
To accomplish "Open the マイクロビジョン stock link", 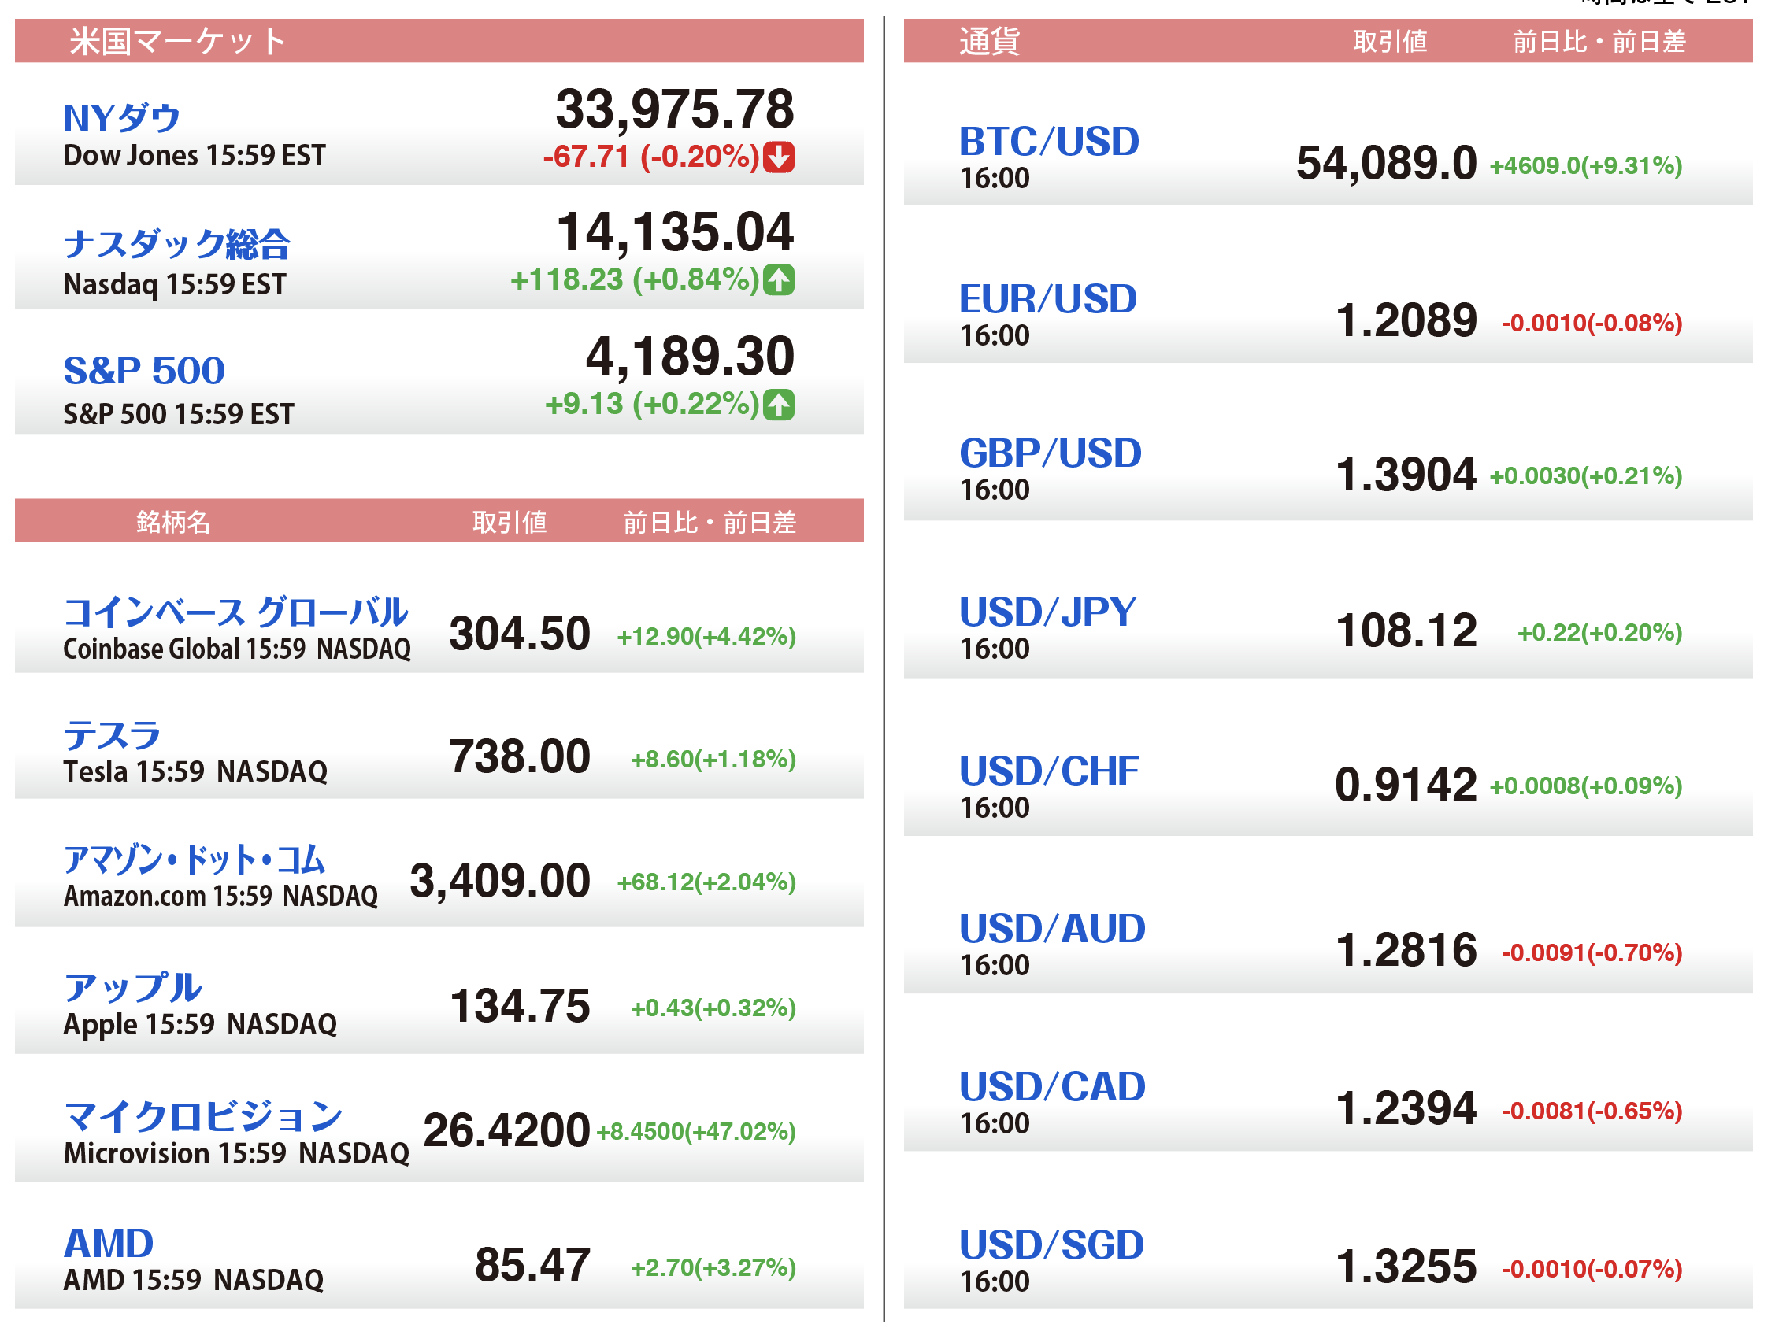I will point(203,1115).
